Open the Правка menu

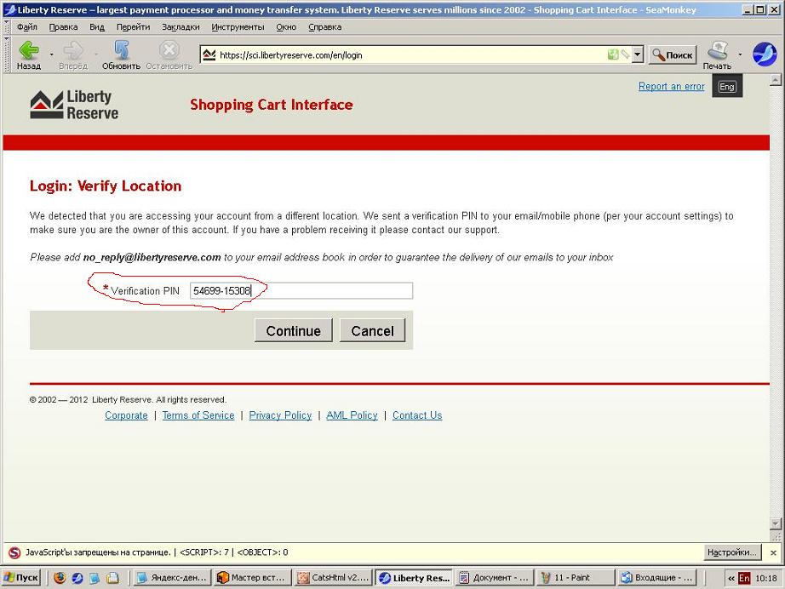click(x=63, y=27)
